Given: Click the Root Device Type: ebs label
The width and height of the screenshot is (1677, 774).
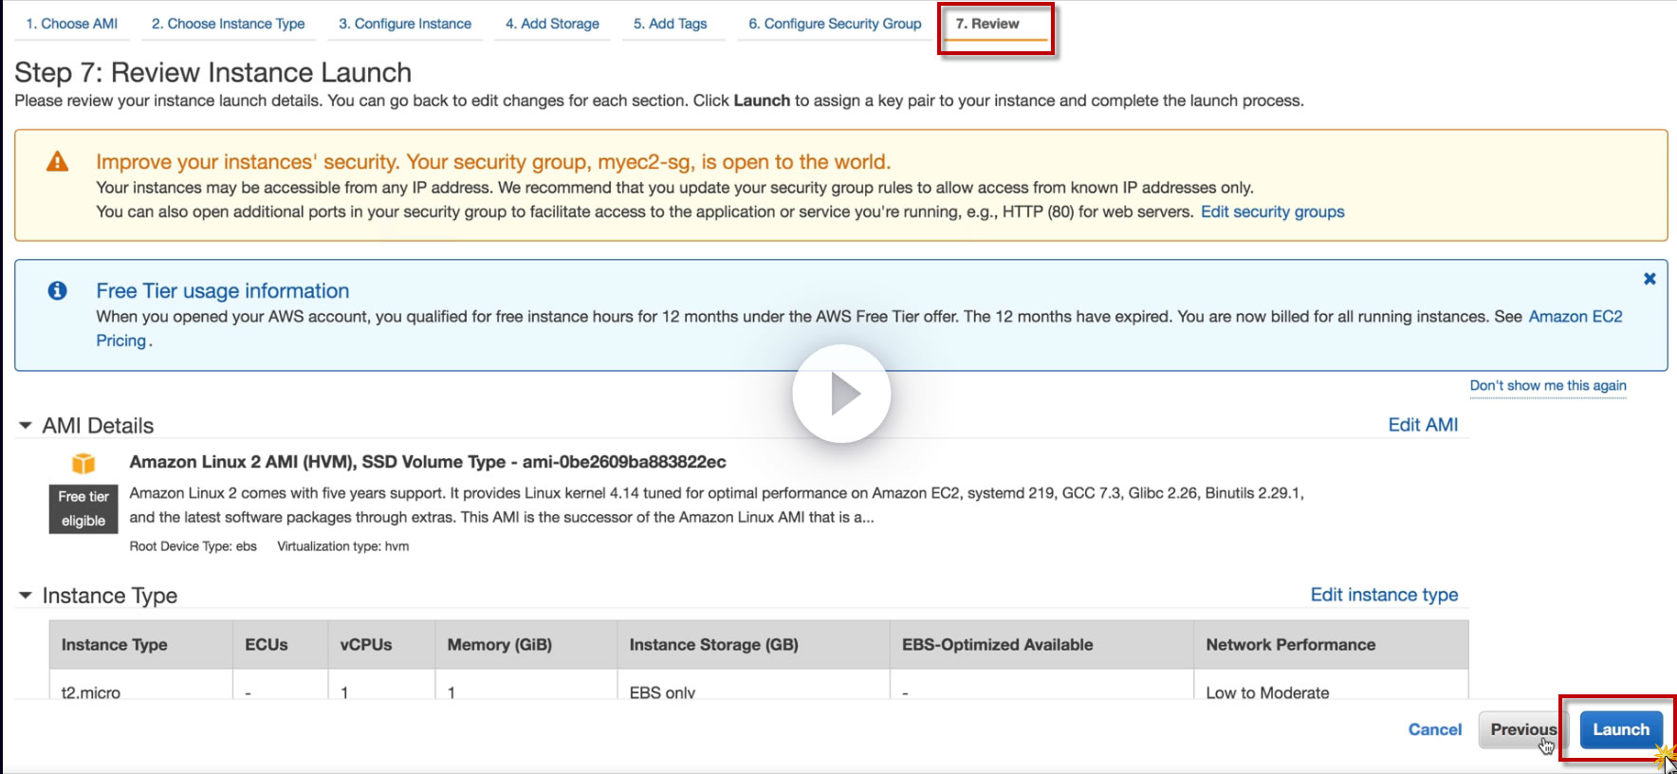Looking at the screenshot, I should pos(193,546).
